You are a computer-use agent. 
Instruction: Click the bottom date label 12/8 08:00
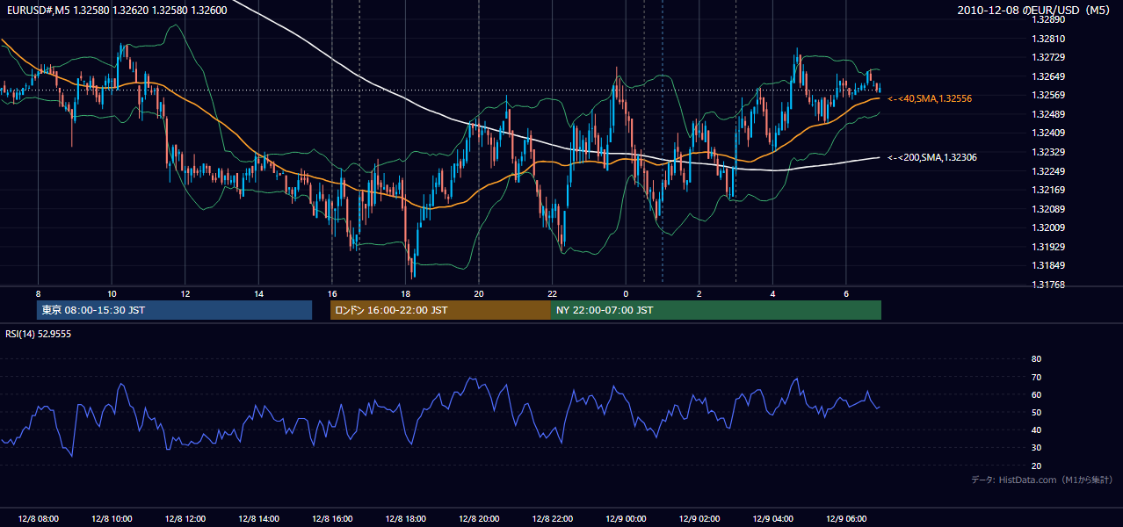point(38,518)
